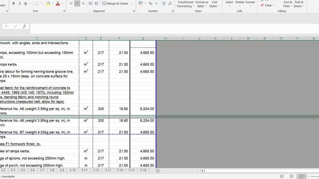Open Conditional Formatting menu
Viewport: 319px width, 179px height.
[x=185, y=4]
